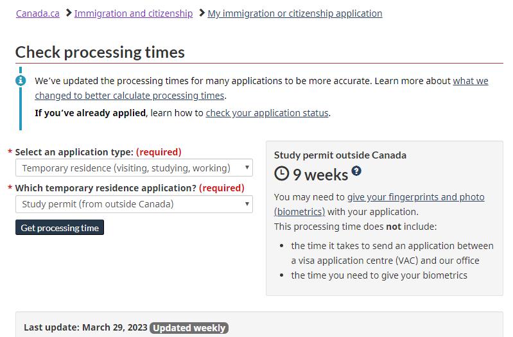
Task: Open the check your application status link
Action: pyautogui.click(x=267, y=113)
